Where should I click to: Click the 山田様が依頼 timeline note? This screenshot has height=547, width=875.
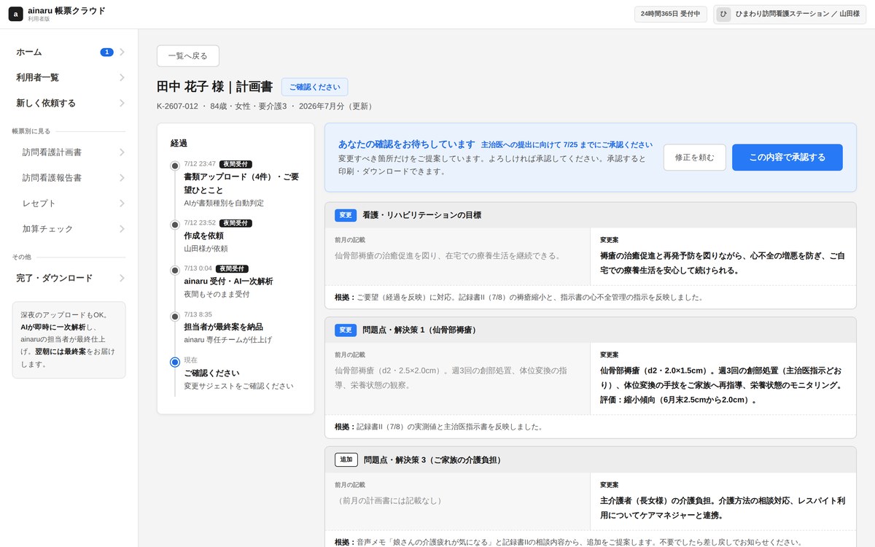[x=206, y=248]
